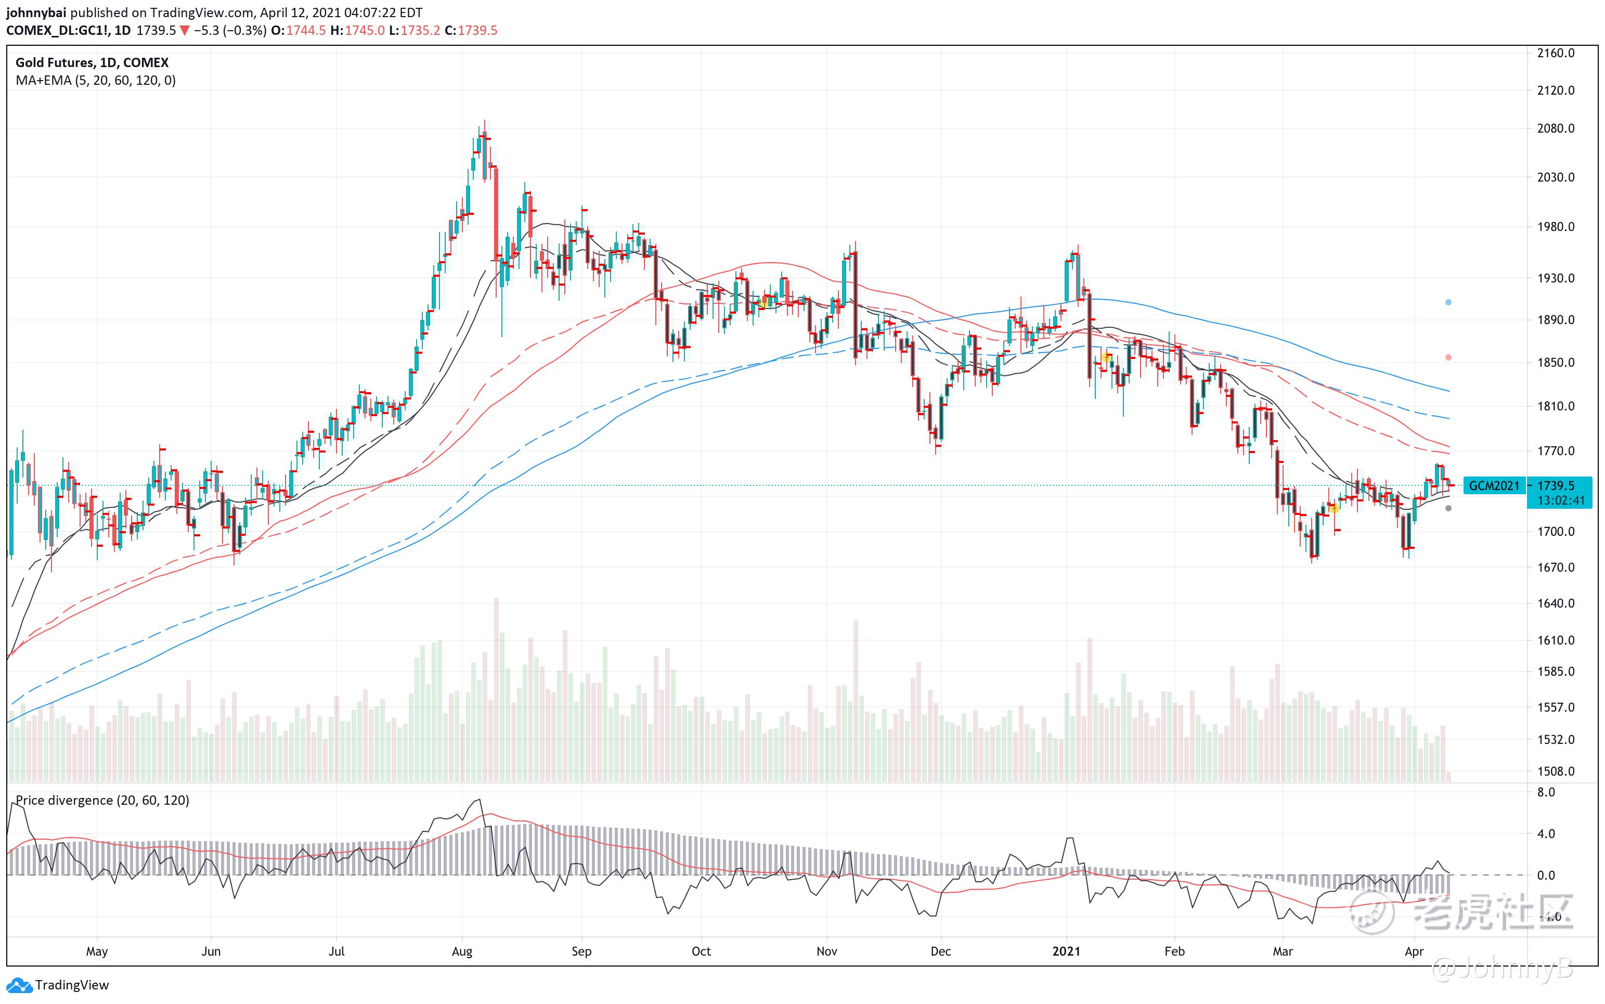Image resolution: width=1605 pixels, height=1004 pixels.
Task: Click the red down-triangle next to 1739.5
Action: [x=184, y=31]
